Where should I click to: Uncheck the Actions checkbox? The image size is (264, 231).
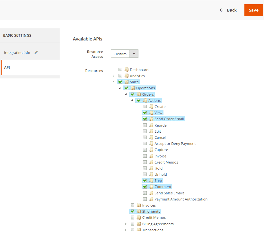[x=138, y=101]
